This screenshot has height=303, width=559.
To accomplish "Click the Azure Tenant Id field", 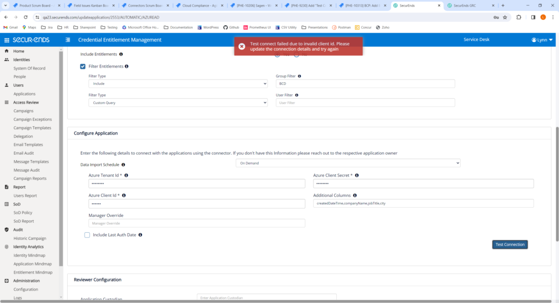I will pos(197,183).
